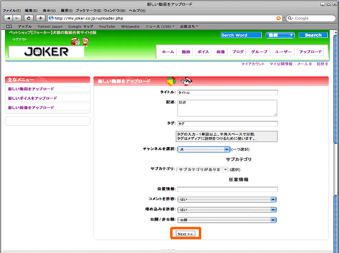
Task: Open the 埋め込みを許容 dropdown
Action: [x=227, y=209]
